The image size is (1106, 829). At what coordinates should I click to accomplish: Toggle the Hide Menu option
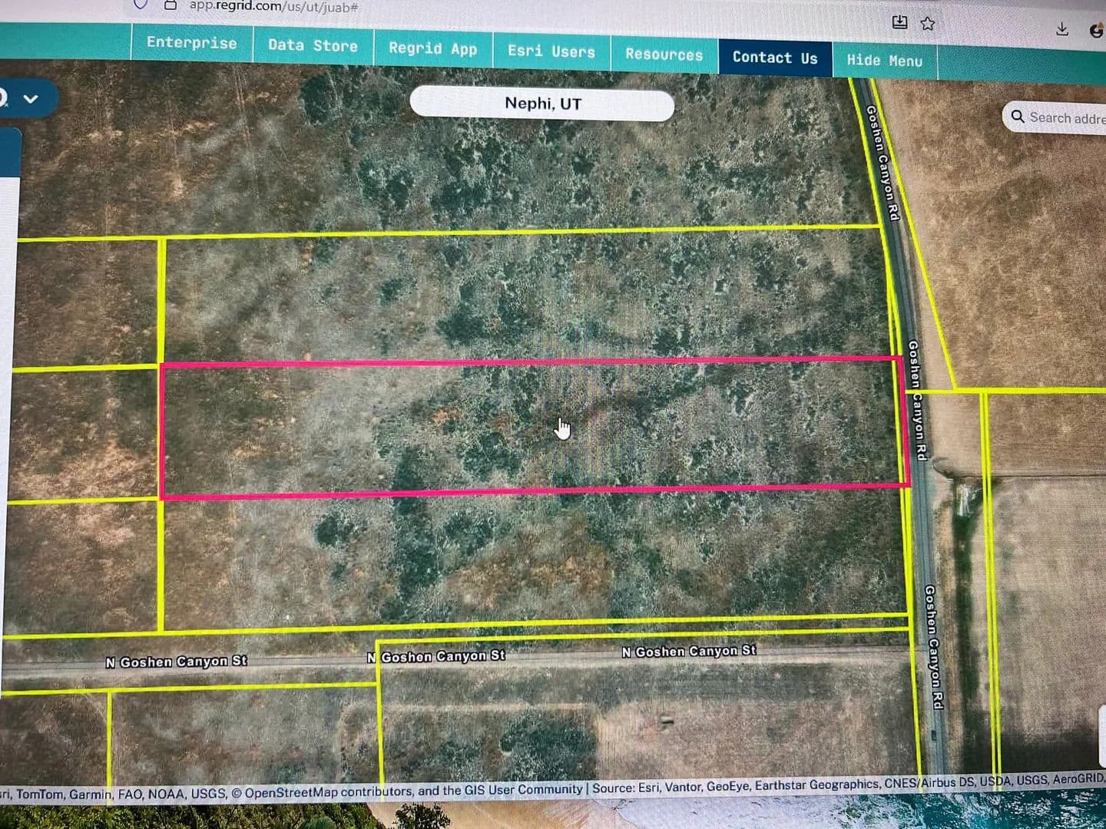(x=884, y=61)
